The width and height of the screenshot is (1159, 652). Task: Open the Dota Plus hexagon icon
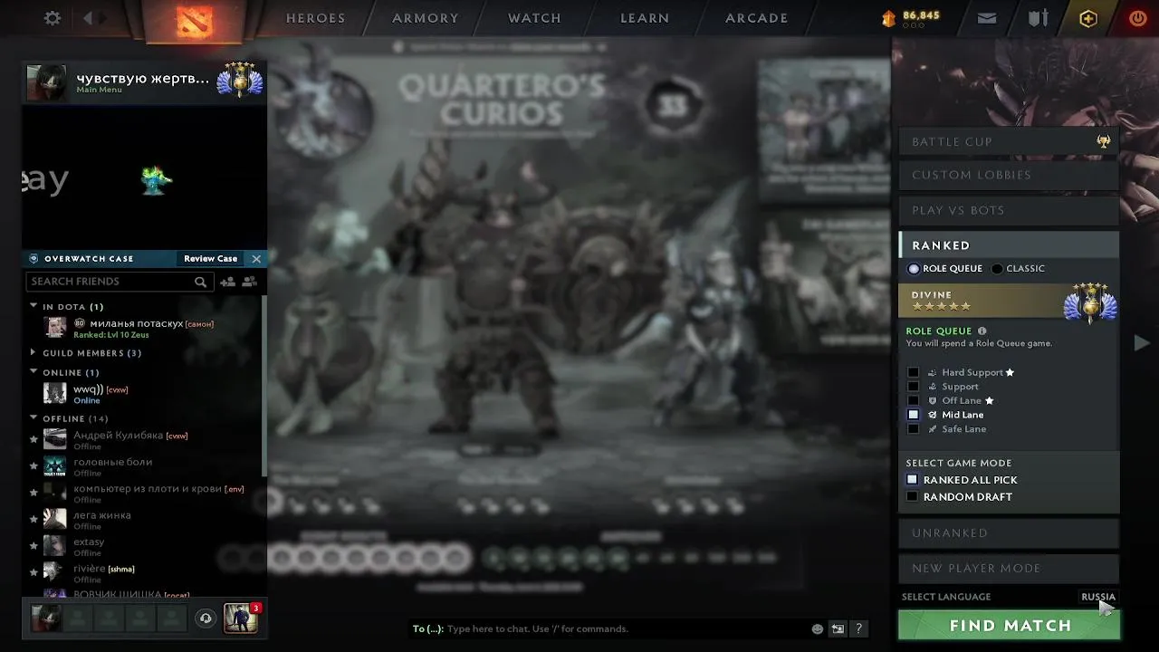[x=1087, y=18]
